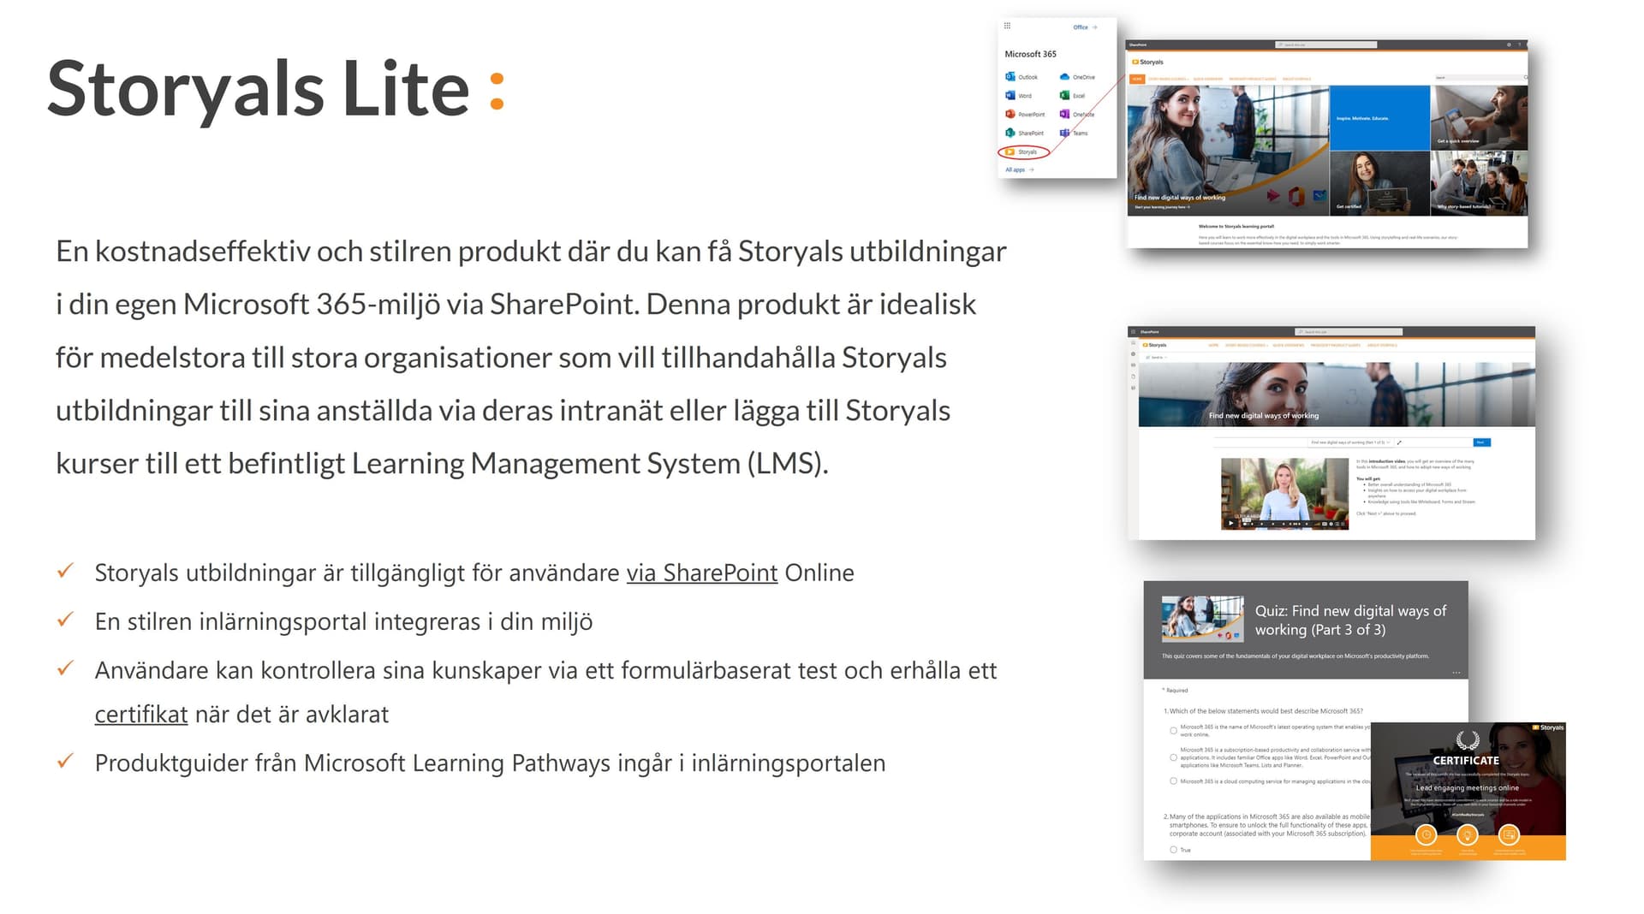Click bullet about Microsoft Learning Pathways

(x=490, y=763)
